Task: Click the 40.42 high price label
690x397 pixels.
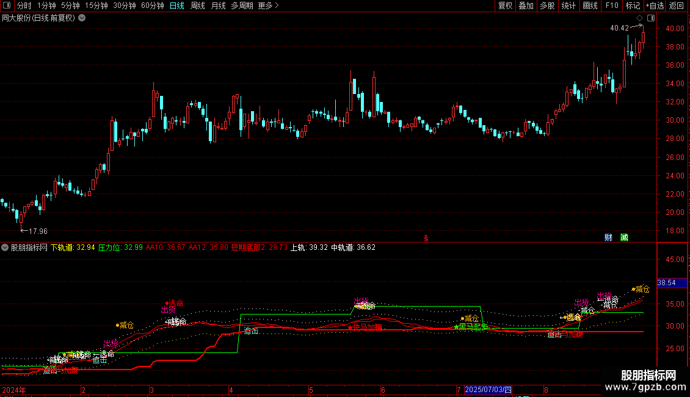Action: pos(620,28)
